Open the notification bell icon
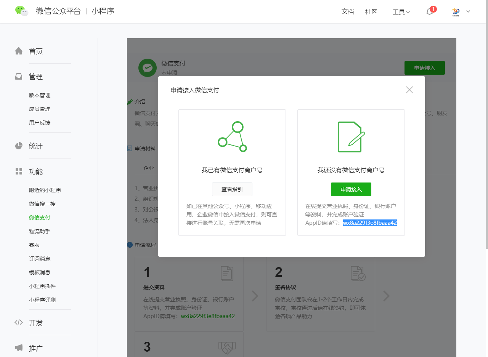The height and width of the screenshot is (357, 488). pos(429,12)
